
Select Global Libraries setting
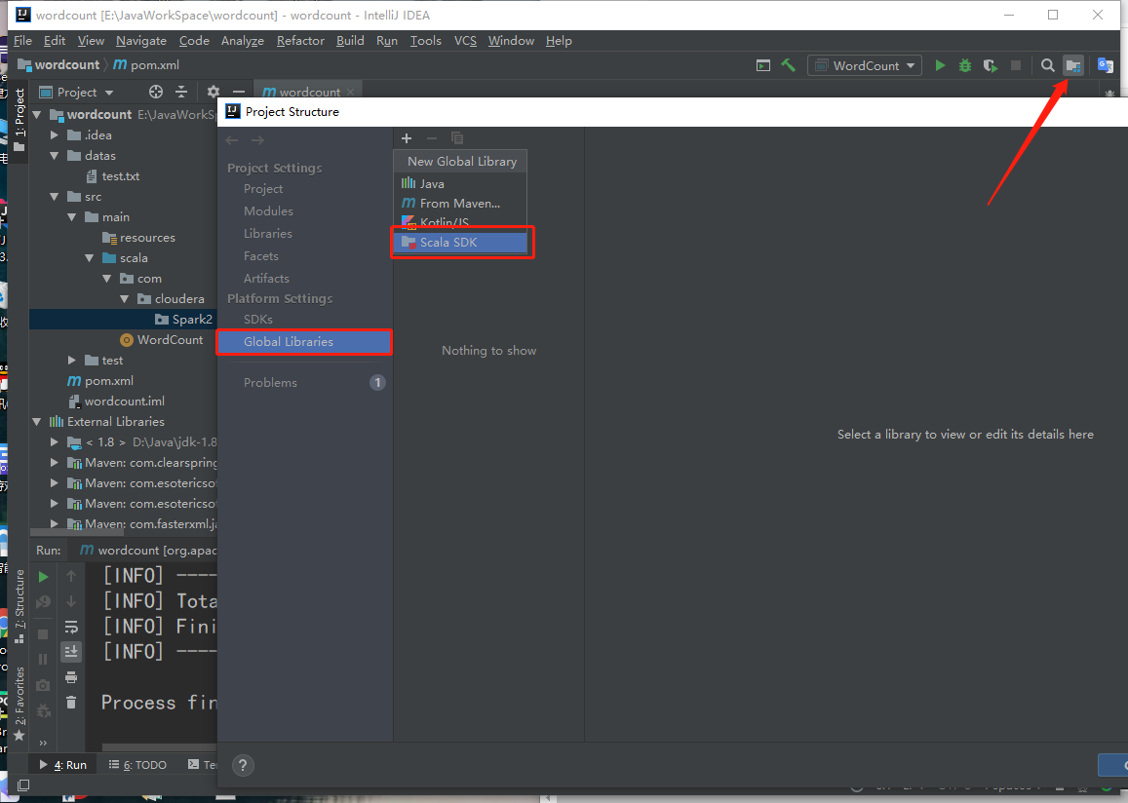[x=304, y=342]
